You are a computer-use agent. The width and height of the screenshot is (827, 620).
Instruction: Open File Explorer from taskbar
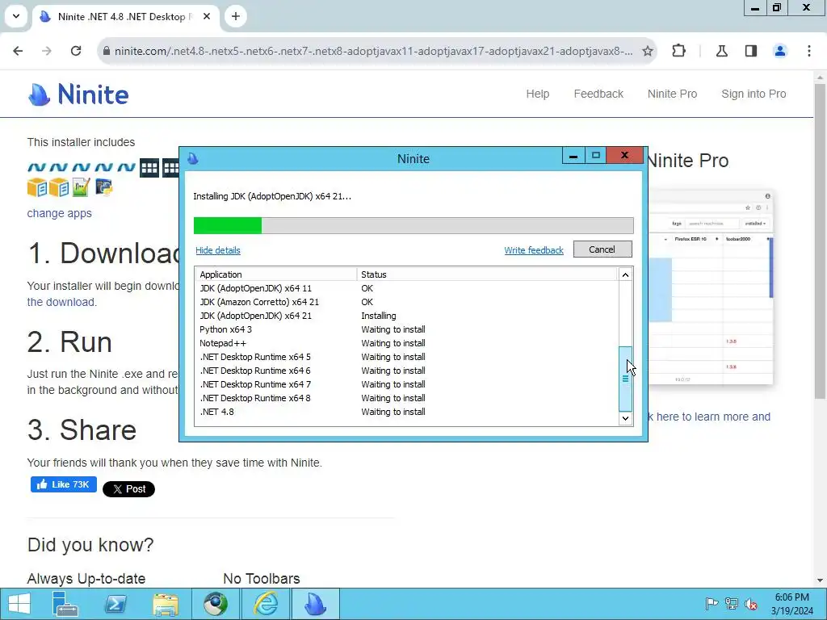[x=166, y=604]
